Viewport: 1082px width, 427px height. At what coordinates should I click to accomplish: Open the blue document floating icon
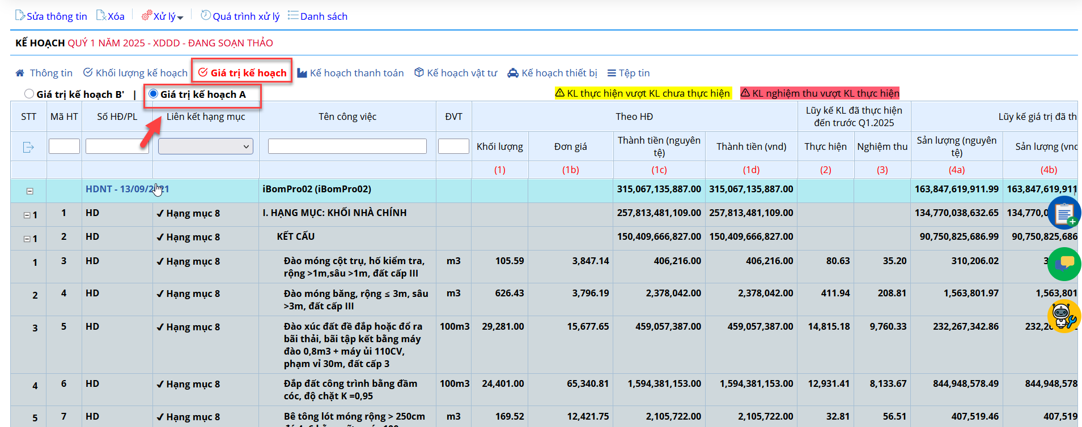coord(1064,213)
